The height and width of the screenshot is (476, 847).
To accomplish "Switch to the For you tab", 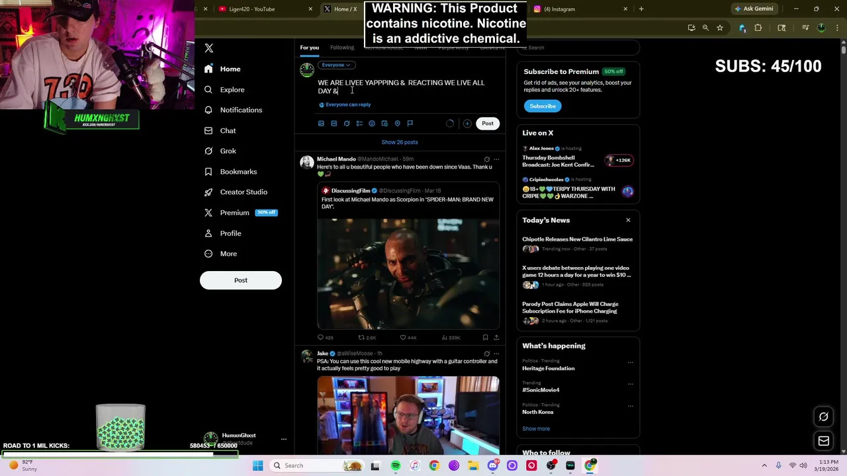I will click(309, 48).
